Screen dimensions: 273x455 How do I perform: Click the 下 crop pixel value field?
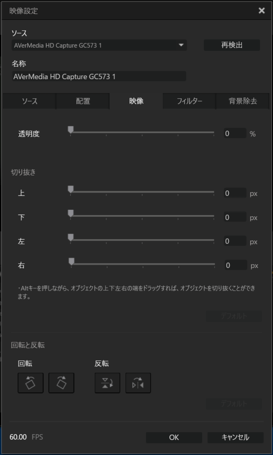tap(235, 217)
